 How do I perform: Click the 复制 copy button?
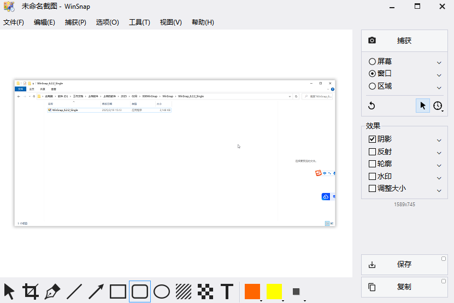point(404,287)
